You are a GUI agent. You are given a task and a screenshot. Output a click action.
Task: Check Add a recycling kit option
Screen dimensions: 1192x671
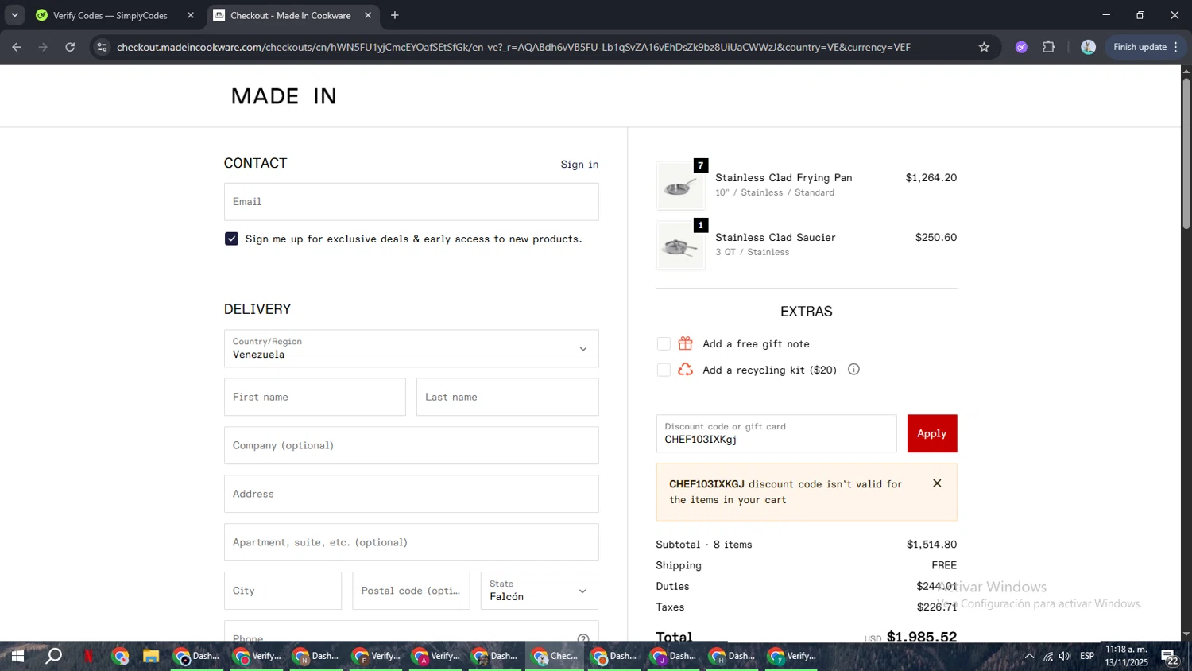(664, 370)
